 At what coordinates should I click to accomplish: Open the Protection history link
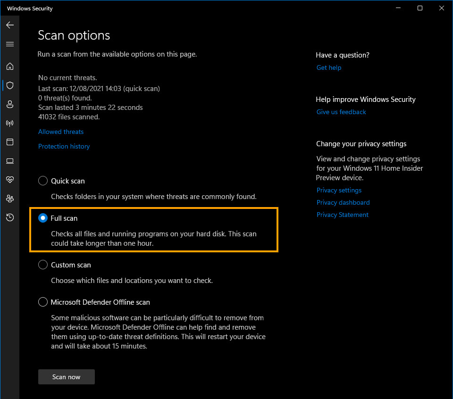pyautogui.click(x=64, y=146)
